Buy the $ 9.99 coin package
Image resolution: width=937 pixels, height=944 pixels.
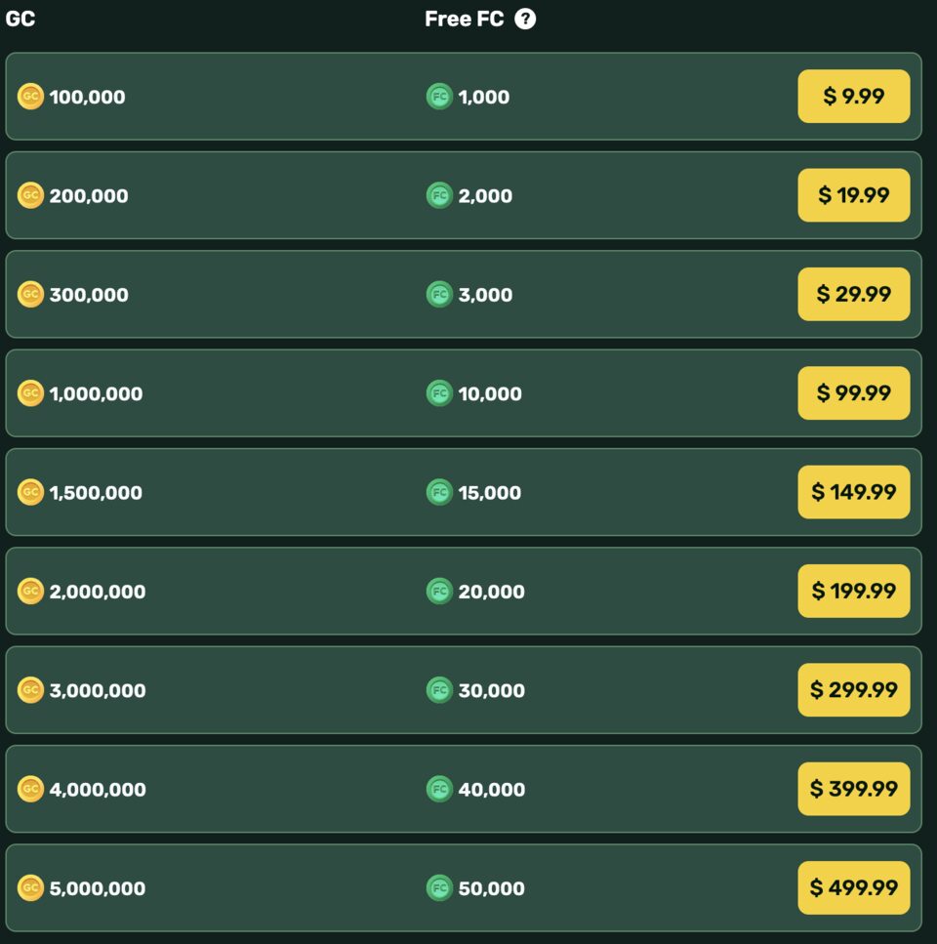click(x=853, y=97)
